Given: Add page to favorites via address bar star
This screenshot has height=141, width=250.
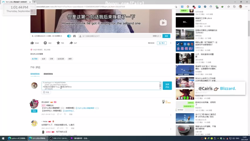Looking at the screenshot, I should coord(176,7).
